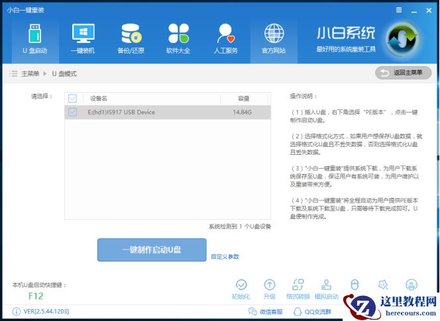Click the version info icon next to VER

[17, 312]
